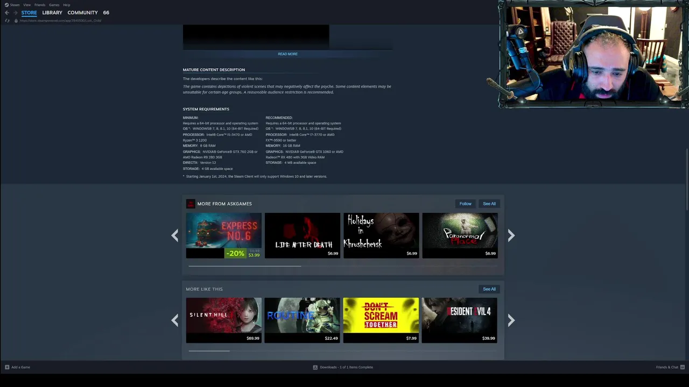Click the $39.99 Resident Evil price
This screenshot has width=689, height=387.
tap(489, 339)
